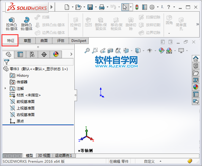
Task: Expand the 注解 annotations tree node
Action: 5,88
